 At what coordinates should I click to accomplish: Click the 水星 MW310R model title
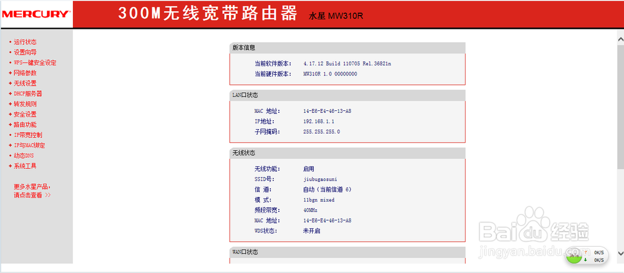[x=336, y=16]
